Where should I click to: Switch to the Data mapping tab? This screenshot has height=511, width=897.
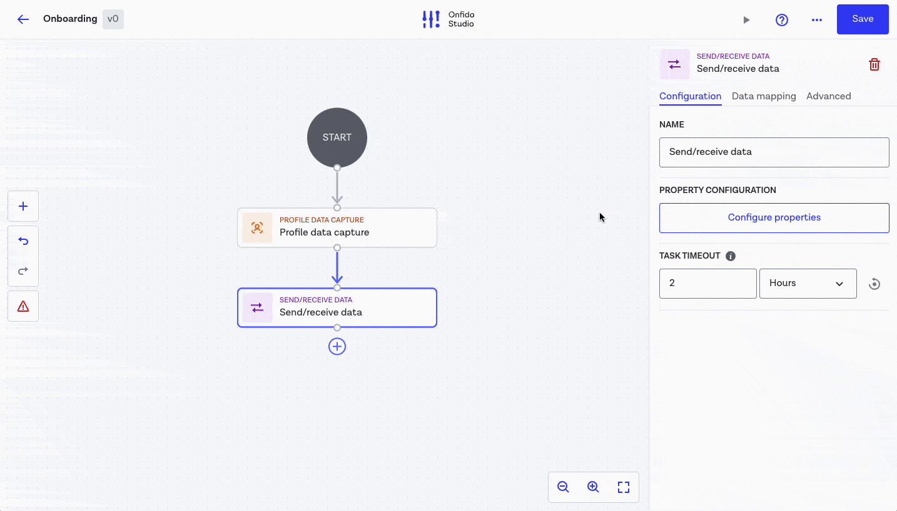(x=764, y=96)
